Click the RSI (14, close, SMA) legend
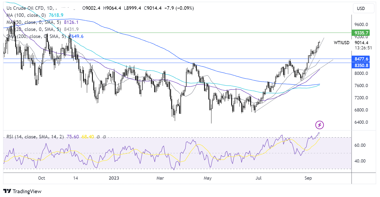Image resolution: width=380 pixels, height=197 pixels. (35, 137)
